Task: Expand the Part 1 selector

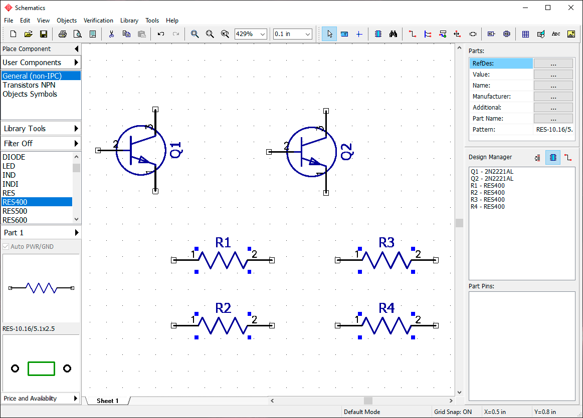Action: click(x=41, y=232)
